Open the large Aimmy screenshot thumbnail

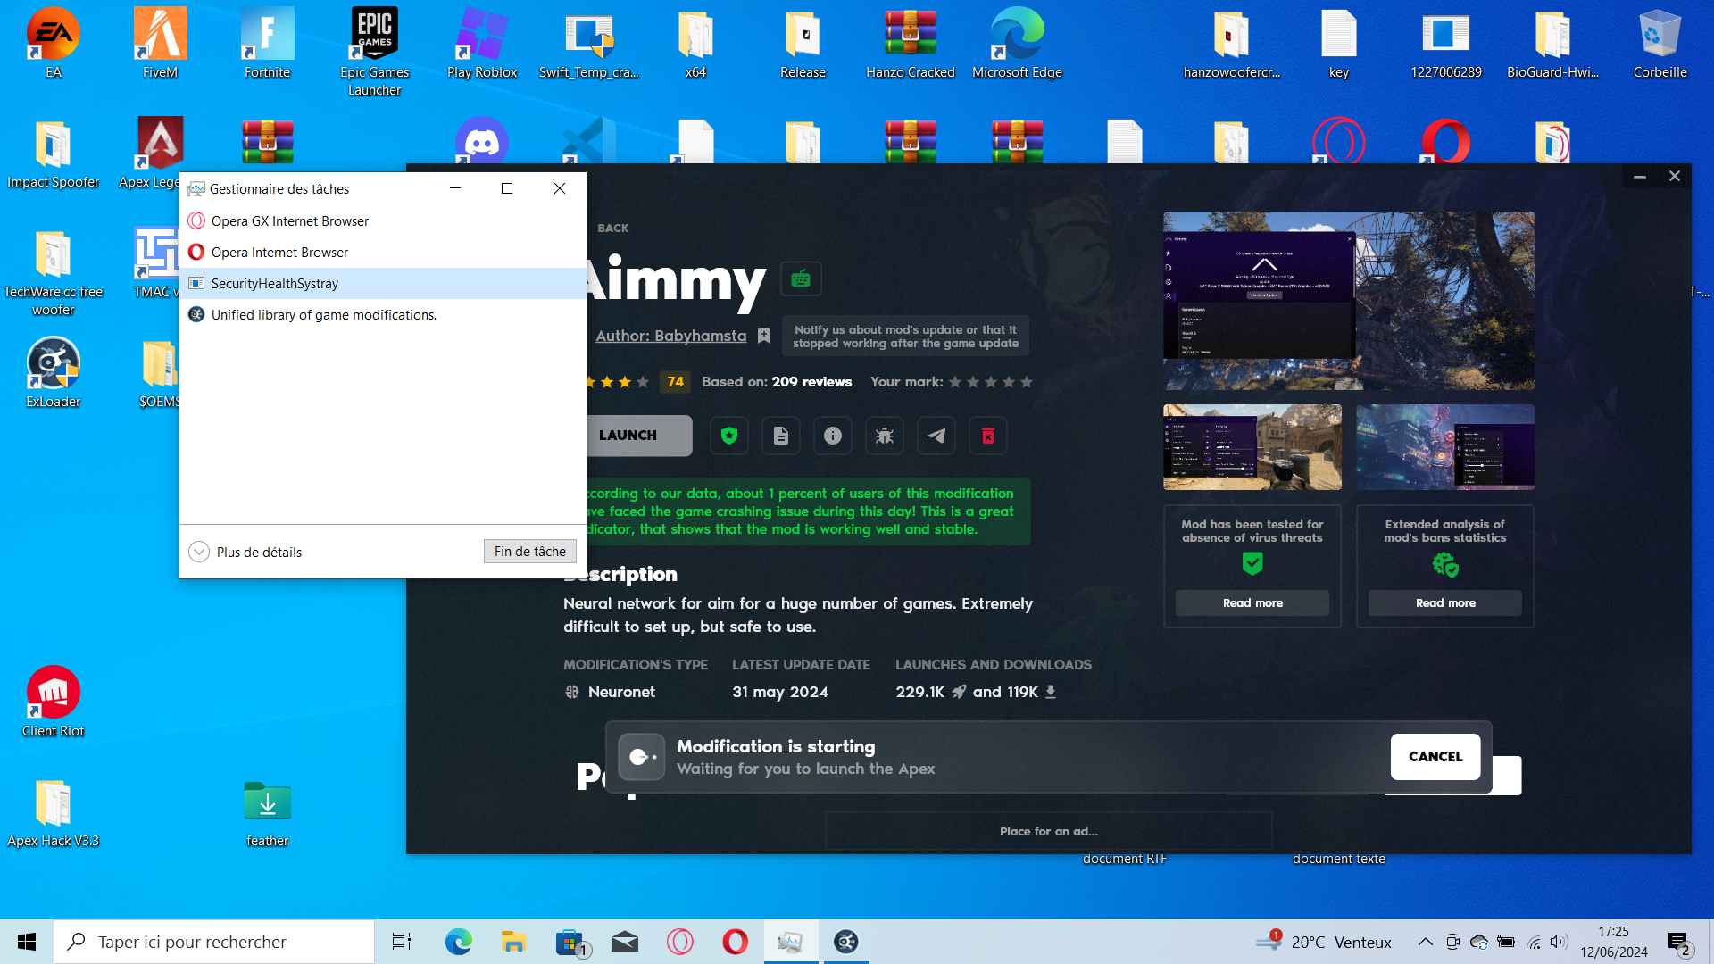tap(1348, 300)
